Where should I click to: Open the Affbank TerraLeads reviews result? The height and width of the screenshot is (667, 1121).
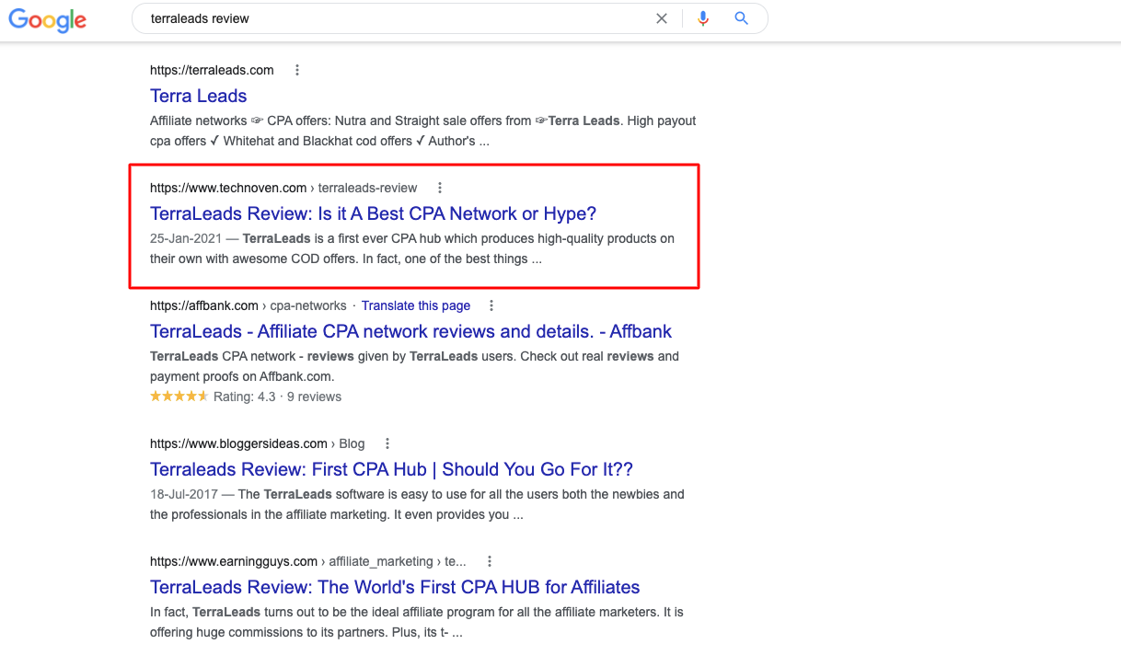pyautogui.click(x=410, y=331)
